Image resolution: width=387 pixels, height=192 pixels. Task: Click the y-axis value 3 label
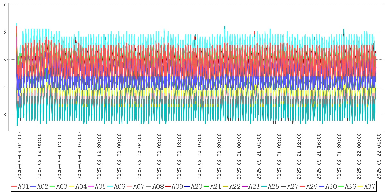4,115
